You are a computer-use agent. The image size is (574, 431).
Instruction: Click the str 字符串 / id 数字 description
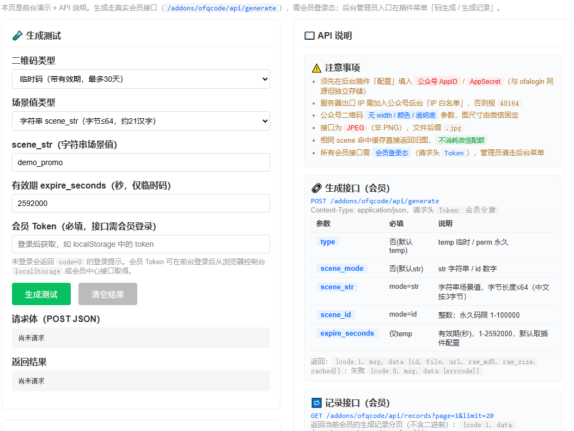(467, 269)
